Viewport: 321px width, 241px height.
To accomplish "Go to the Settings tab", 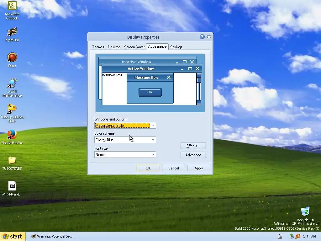I will pos(176,47).
